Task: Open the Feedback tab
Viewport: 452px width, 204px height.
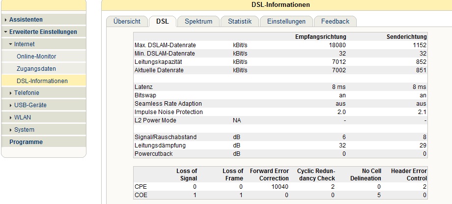Action: click(x=335, y=21)
